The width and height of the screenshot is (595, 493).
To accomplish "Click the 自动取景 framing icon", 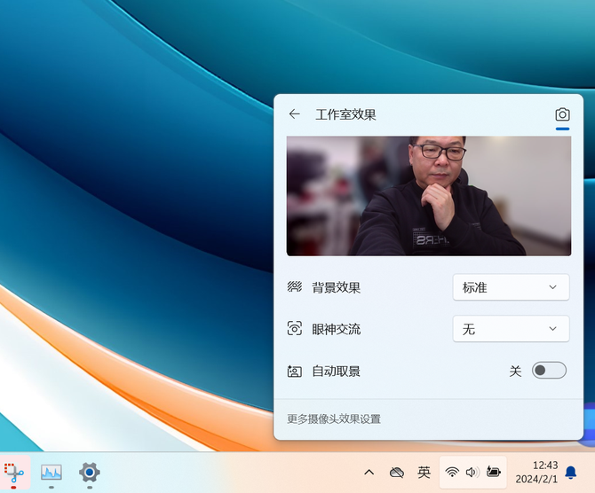I will pos(295,371).
